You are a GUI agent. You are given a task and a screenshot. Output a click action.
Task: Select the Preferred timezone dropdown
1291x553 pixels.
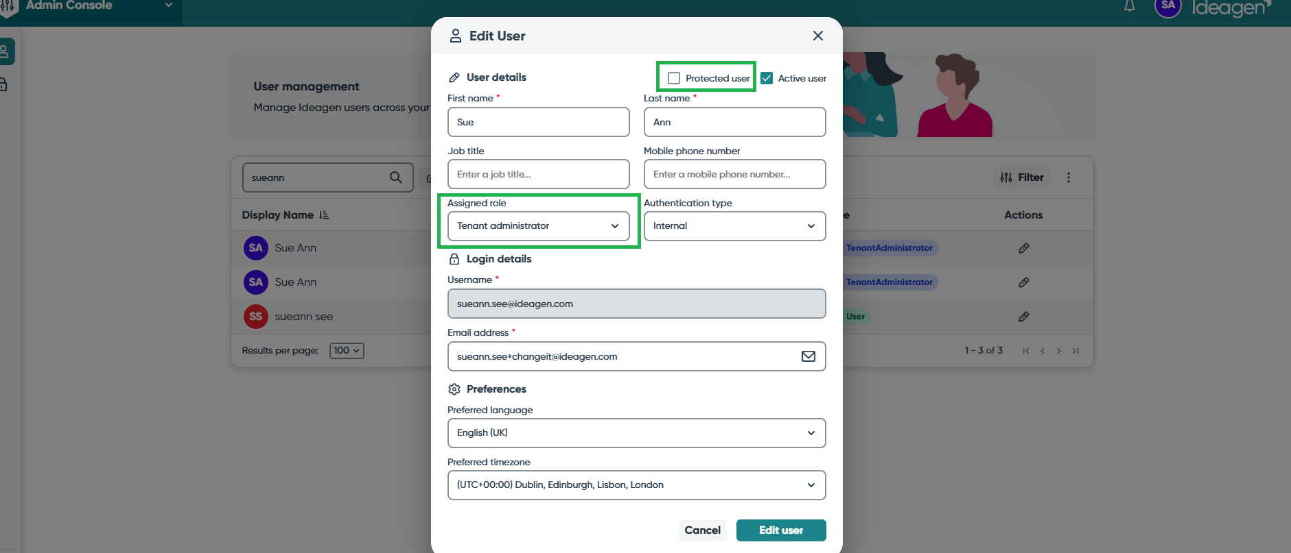point(636,485)
